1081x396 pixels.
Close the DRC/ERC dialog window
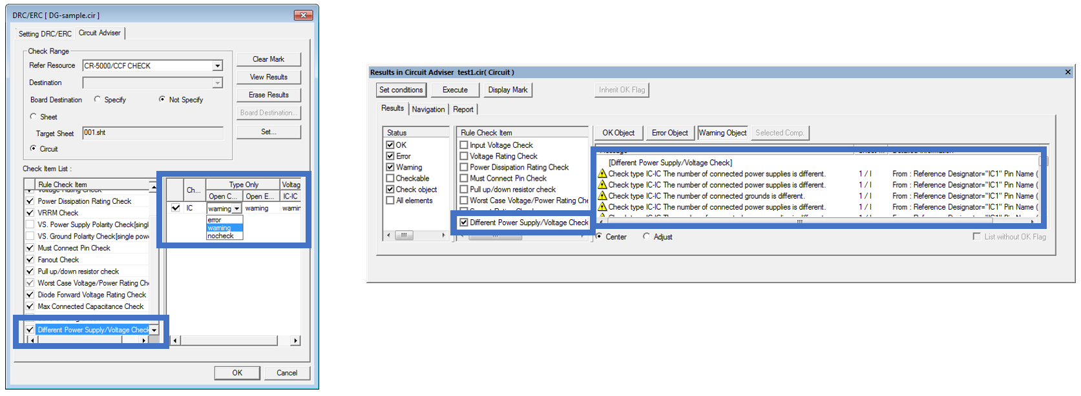(303, 15)
